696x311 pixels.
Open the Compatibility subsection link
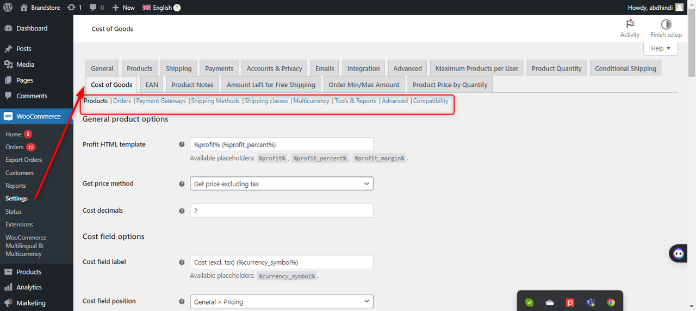click(431, 101)
